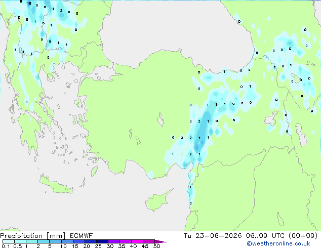Image resolution: width=321 pixels, height=248 pixels.
Task: Click the "Precipitation [mm]" title text
Action: [x=33, y=236]
